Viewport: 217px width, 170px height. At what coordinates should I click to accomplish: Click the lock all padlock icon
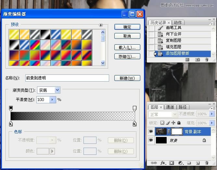(179, 123)
